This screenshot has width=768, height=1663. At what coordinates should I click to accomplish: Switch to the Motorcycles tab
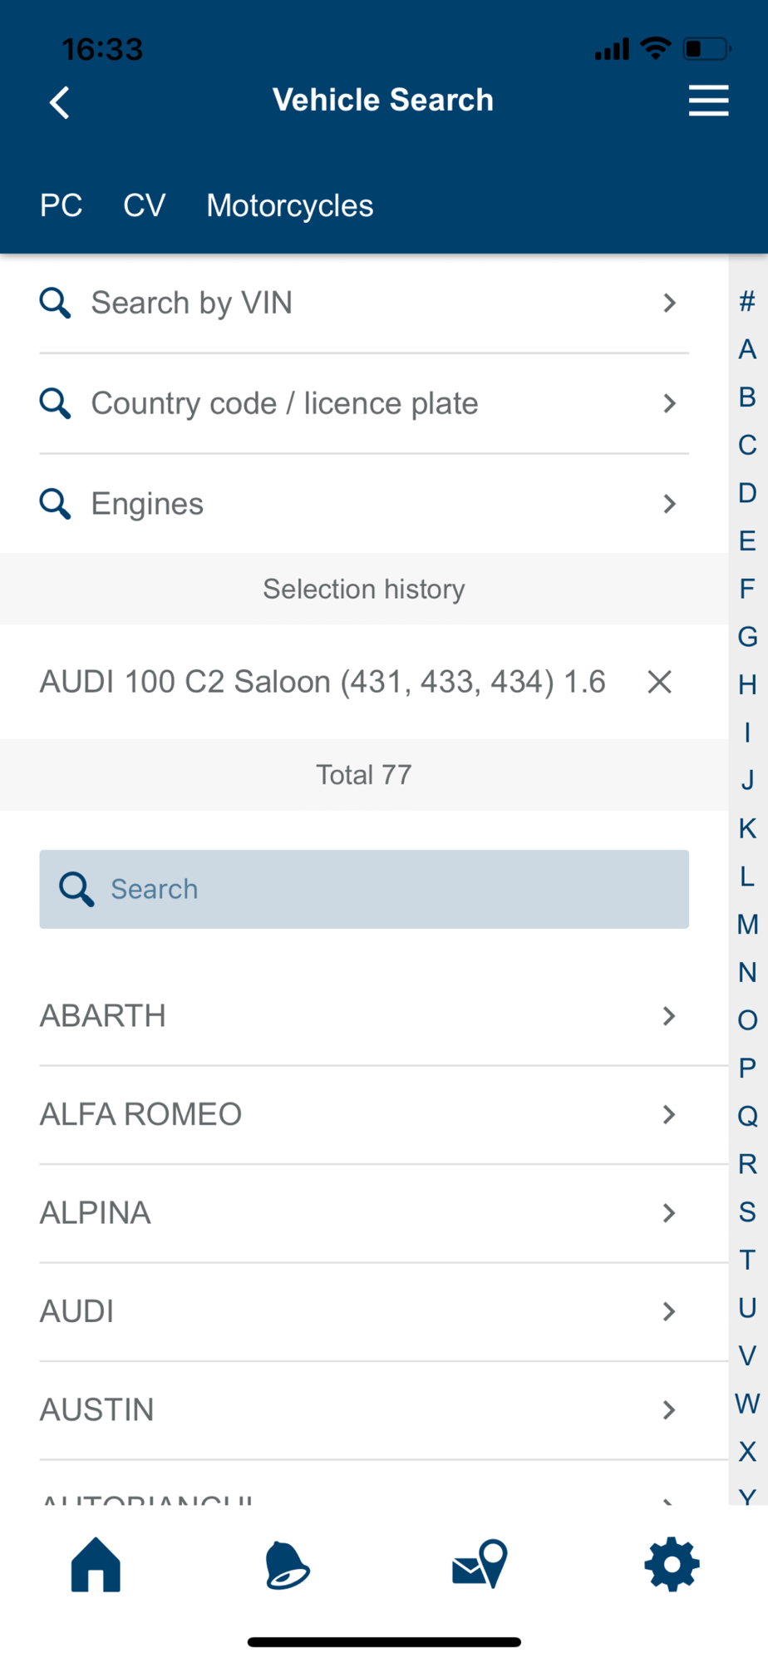290,205
